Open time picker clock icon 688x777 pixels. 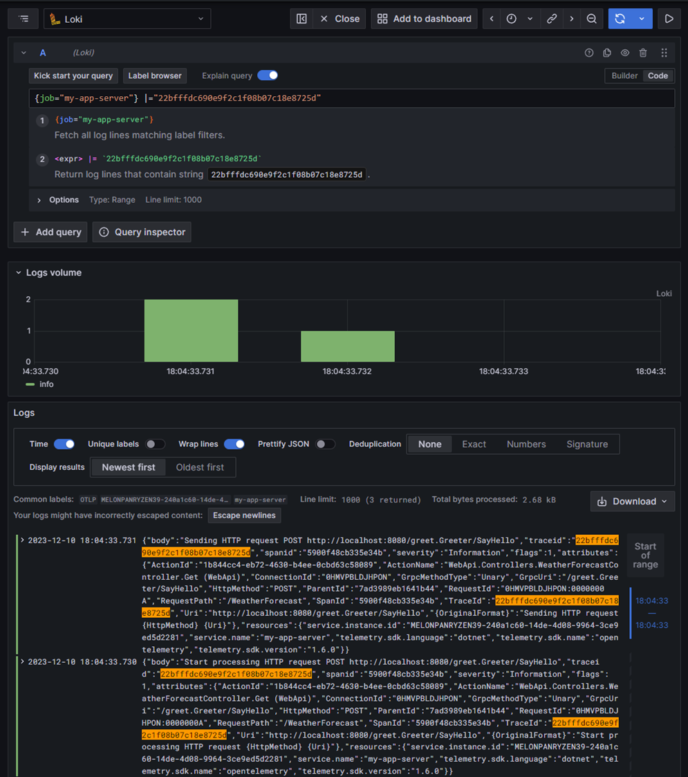pyautogui.click(x=511, y=19)
